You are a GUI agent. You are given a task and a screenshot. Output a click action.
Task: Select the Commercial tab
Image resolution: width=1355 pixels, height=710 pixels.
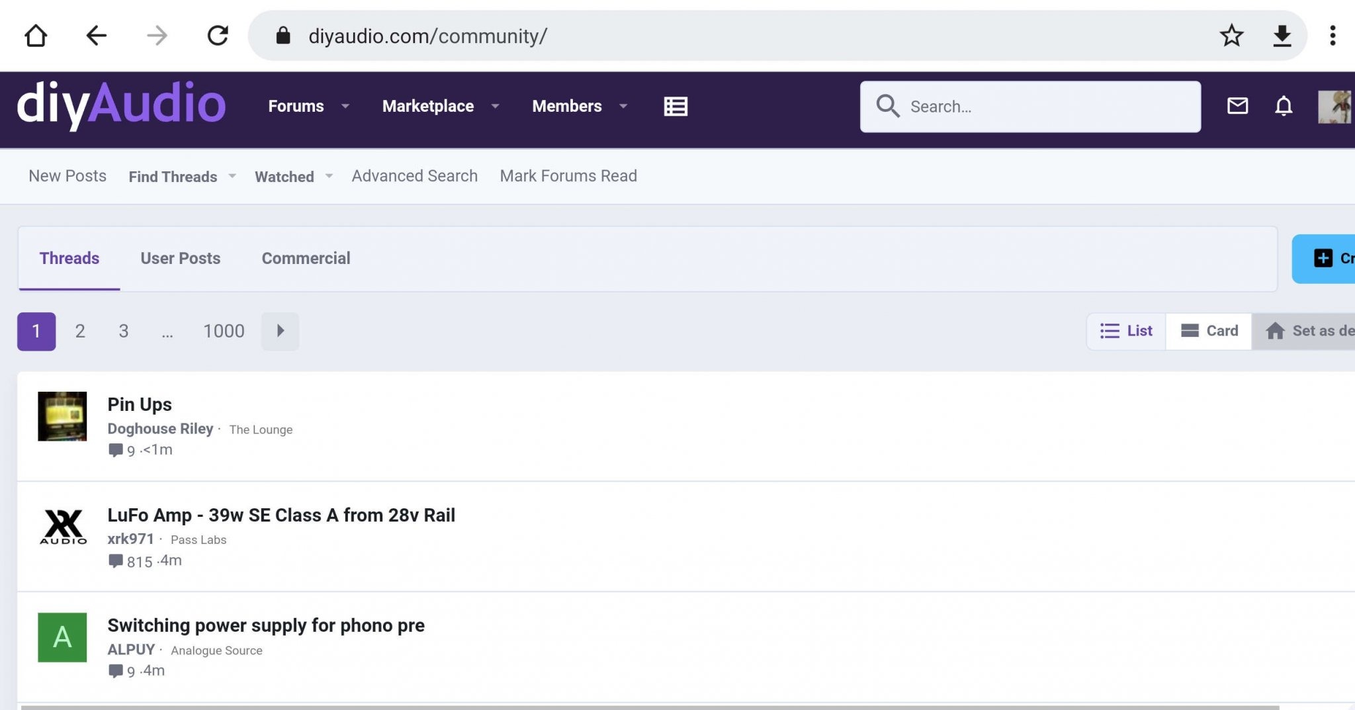click(306, 258)
